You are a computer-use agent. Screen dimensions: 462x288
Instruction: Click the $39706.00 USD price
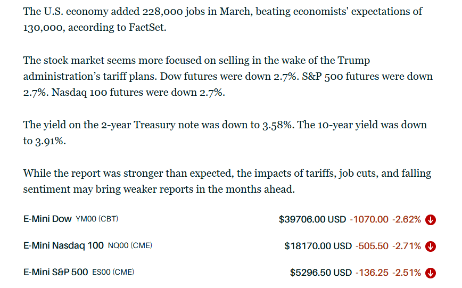(x=312, y=219)
